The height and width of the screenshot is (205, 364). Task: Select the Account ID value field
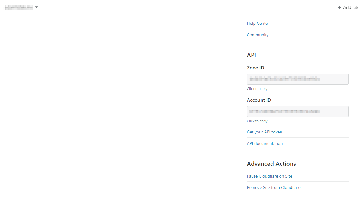pyautogui.click(x=297, y=111)
